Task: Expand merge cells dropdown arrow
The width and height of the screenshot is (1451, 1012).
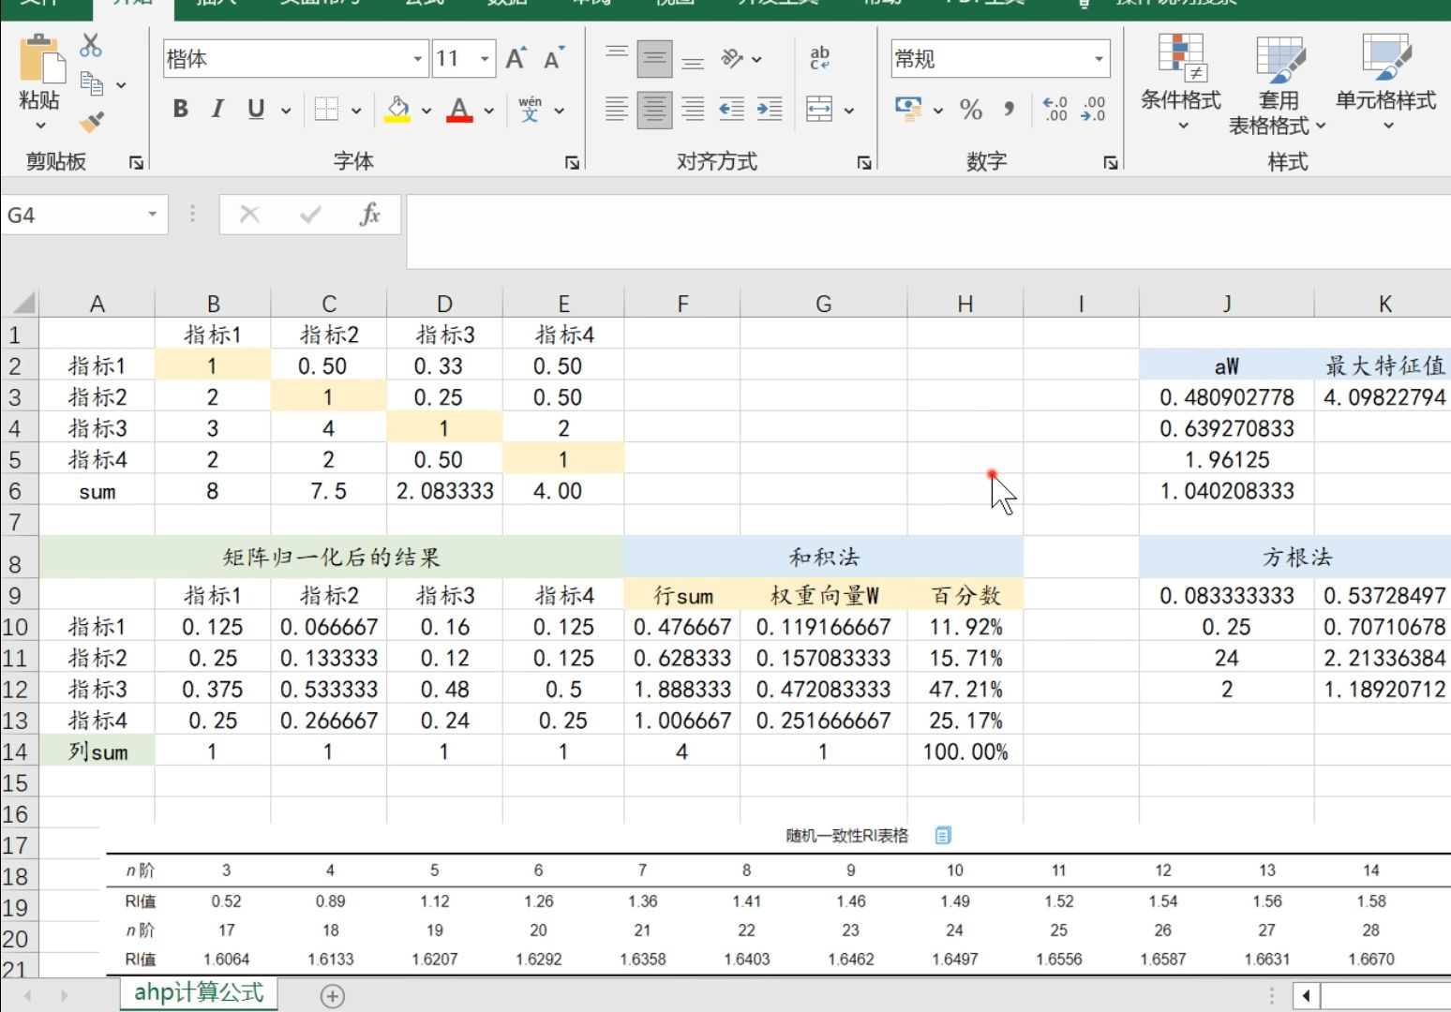Action: tap(849, 110)
